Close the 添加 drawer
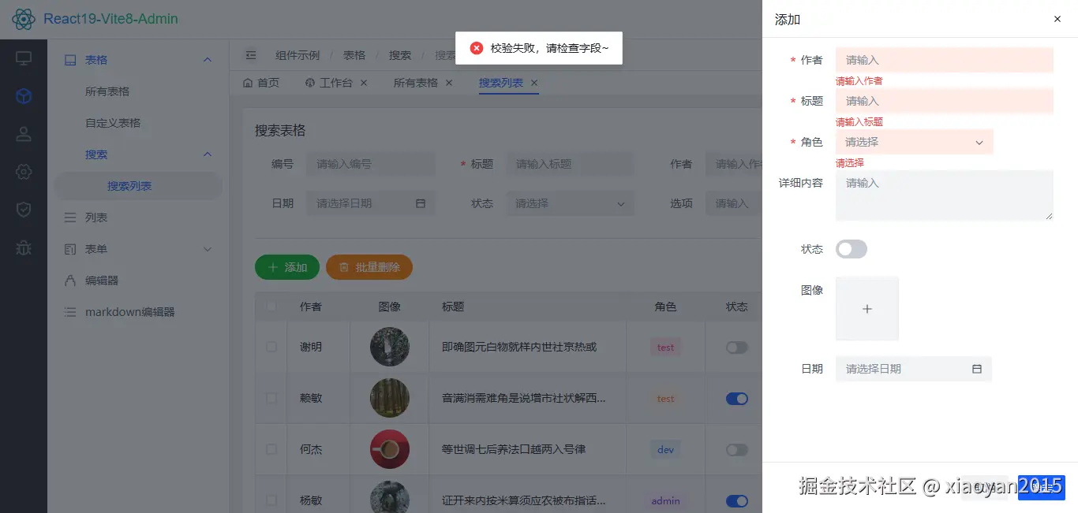The image size is (1078, 513). (1057, 19)
